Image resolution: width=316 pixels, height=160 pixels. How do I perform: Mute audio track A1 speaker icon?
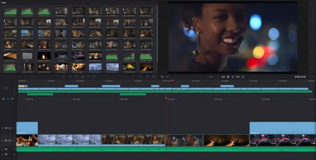point(6,149)
